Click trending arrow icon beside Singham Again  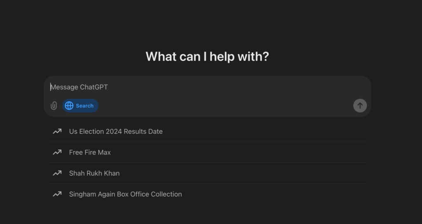tap(57, 194)
